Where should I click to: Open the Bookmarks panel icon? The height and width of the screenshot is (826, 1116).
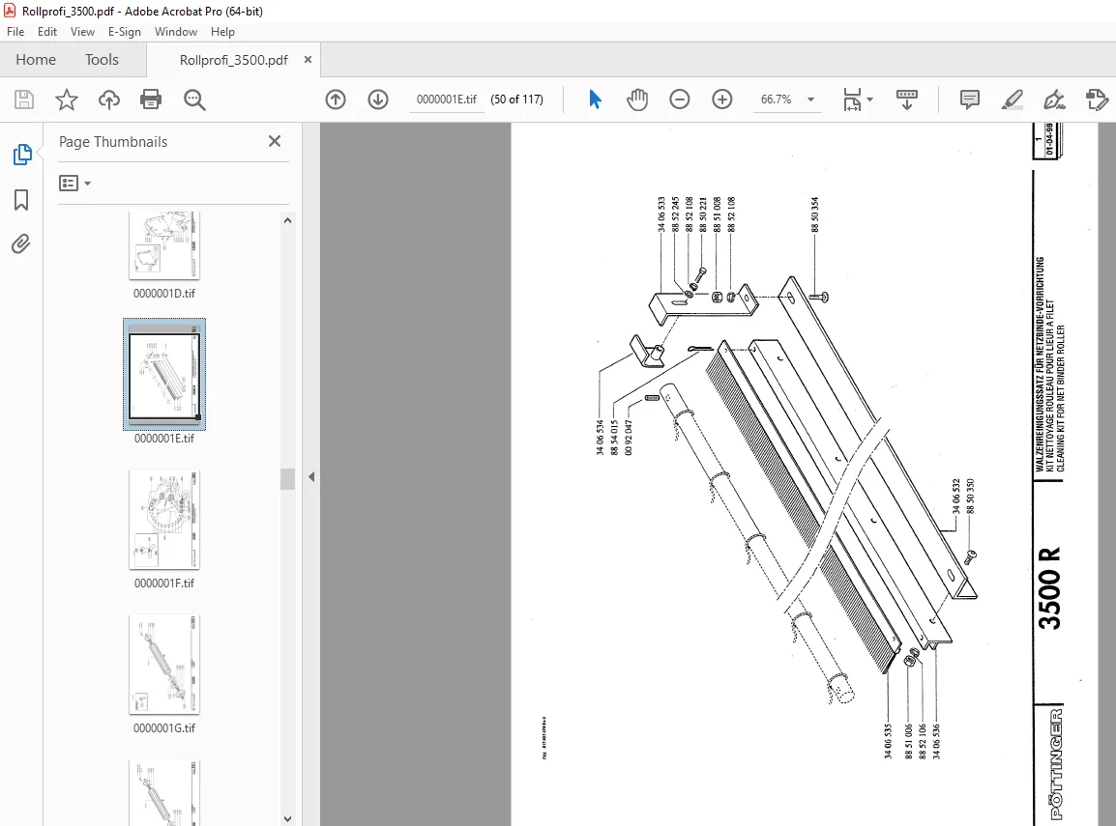click(21, 200)
